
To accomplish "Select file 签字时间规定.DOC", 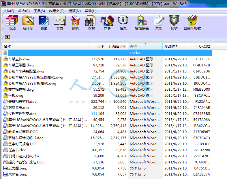I will (23, 144).
